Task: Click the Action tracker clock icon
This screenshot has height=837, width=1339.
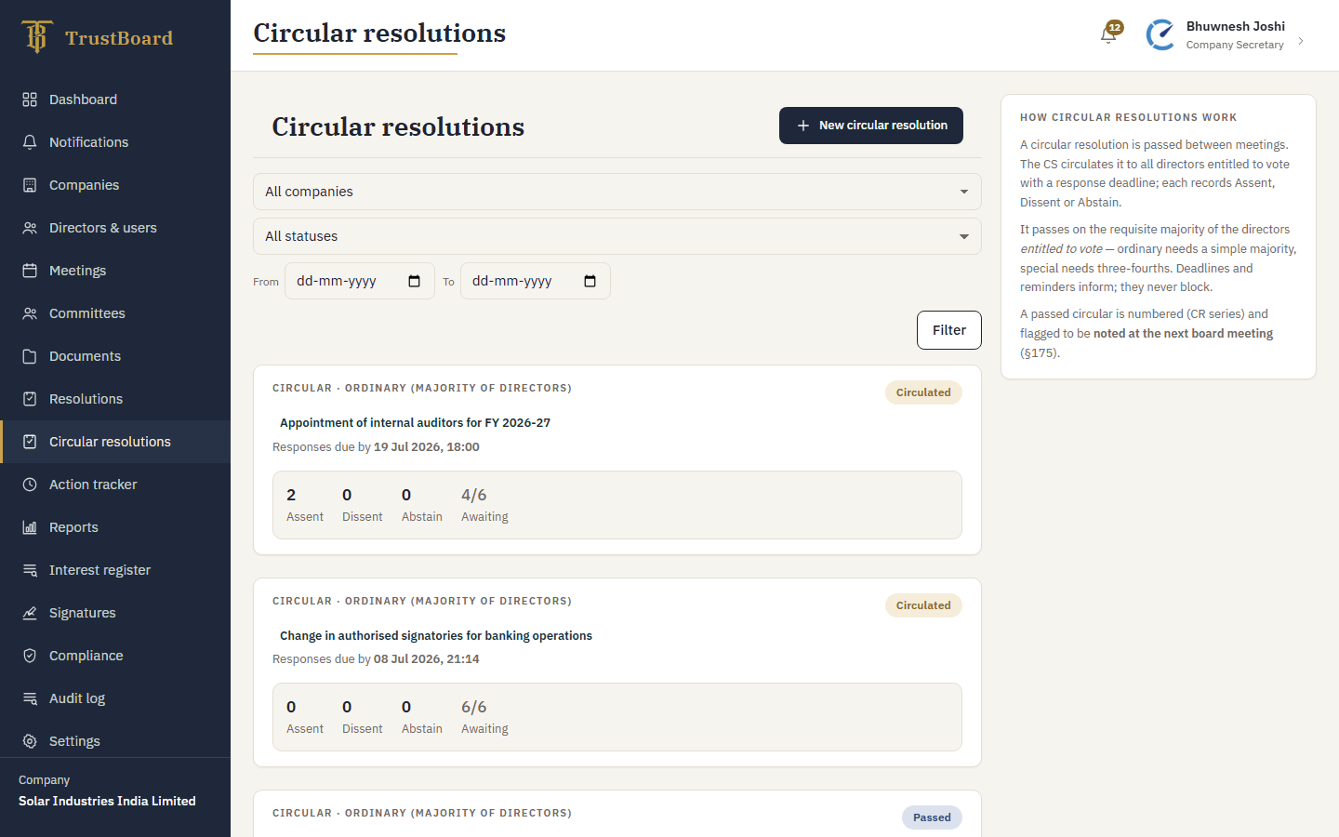Action: [x=30, y=485]
